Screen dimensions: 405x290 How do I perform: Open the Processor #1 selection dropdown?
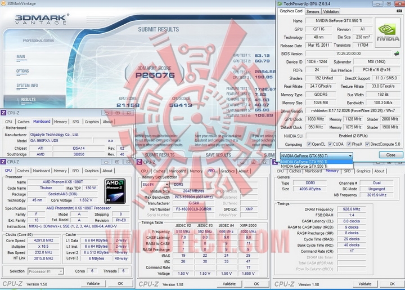[x=46, y=271]
